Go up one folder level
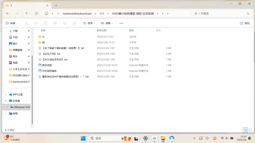 [x=26, y=14]
